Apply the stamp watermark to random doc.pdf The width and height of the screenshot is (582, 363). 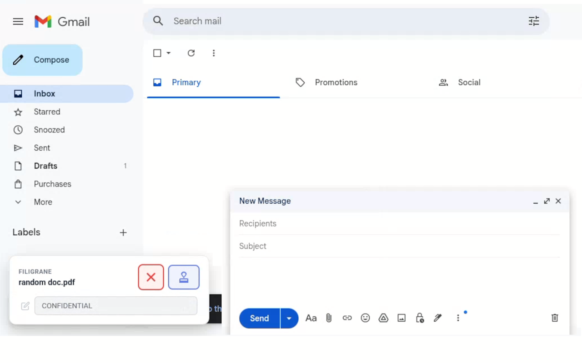pos(184,277)
